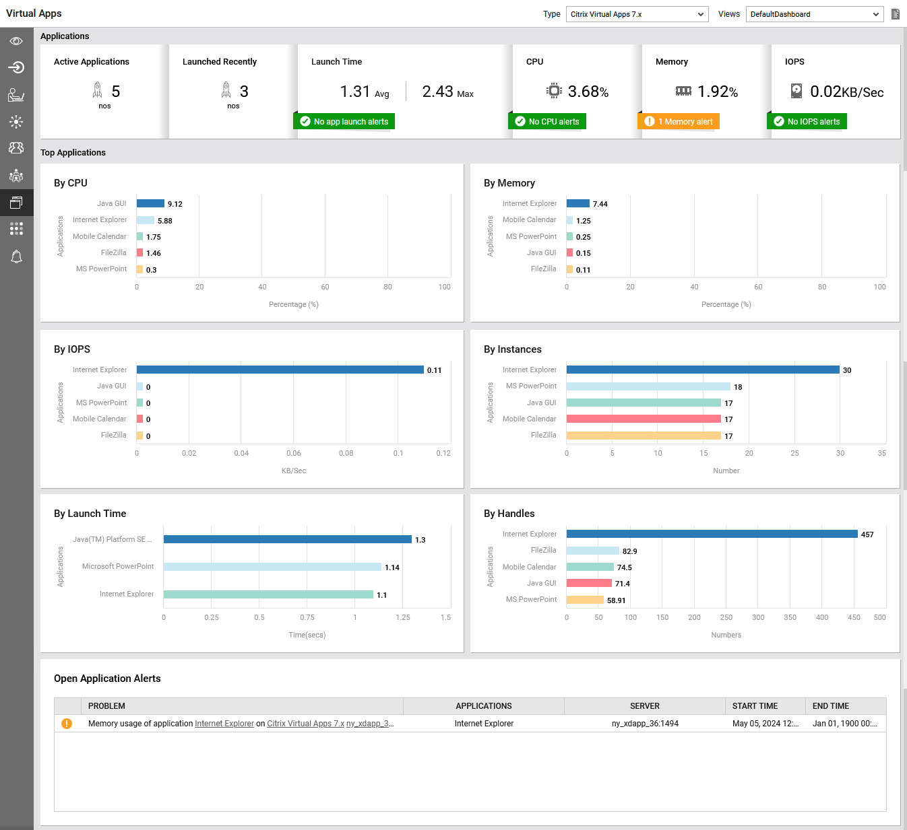The width and height of the screenshot is (907, 830).
Task: Click the meeting-table people icon in sidebar
Action: 16,176
